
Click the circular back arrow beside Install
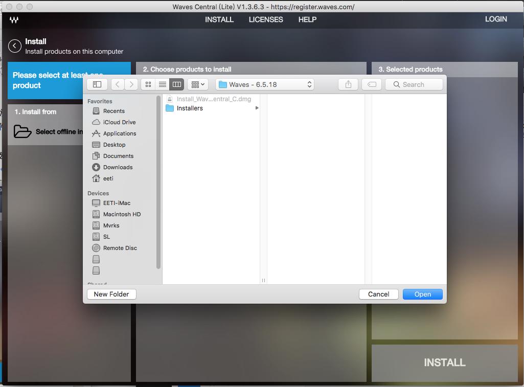(x=15, y=46)
